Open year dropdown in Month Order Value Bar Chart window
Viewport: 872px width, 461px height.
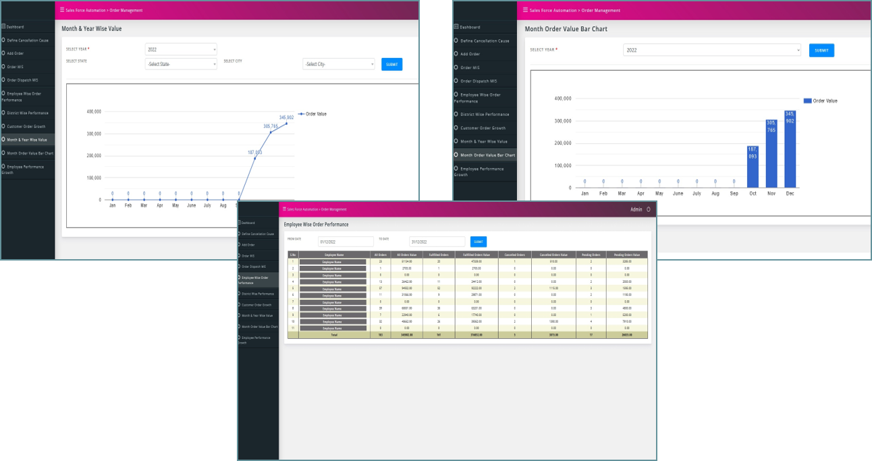click(x=711, y=50)
